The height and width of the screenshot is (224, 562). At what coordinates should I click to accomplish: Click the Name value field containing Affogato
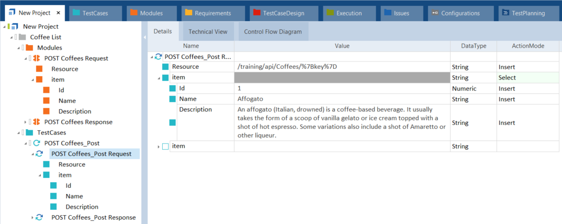(x=342, y=99)
